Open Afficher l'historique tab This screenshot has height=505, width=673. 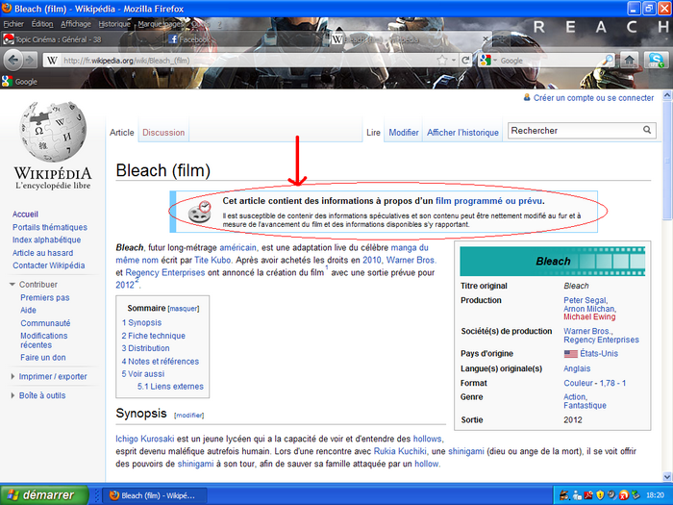tap(462, 133)
